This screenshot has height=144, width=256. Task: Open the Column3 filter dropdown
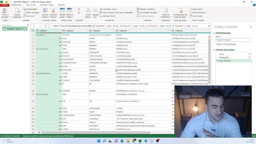point(114,31)
